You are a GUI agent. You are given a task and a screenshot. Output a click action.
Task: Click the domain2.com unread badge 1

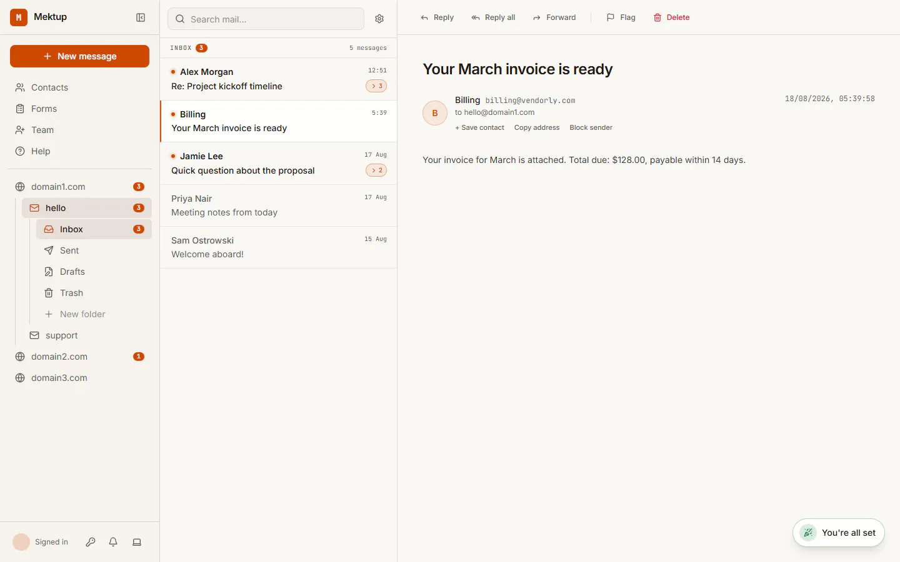point(139,357)
